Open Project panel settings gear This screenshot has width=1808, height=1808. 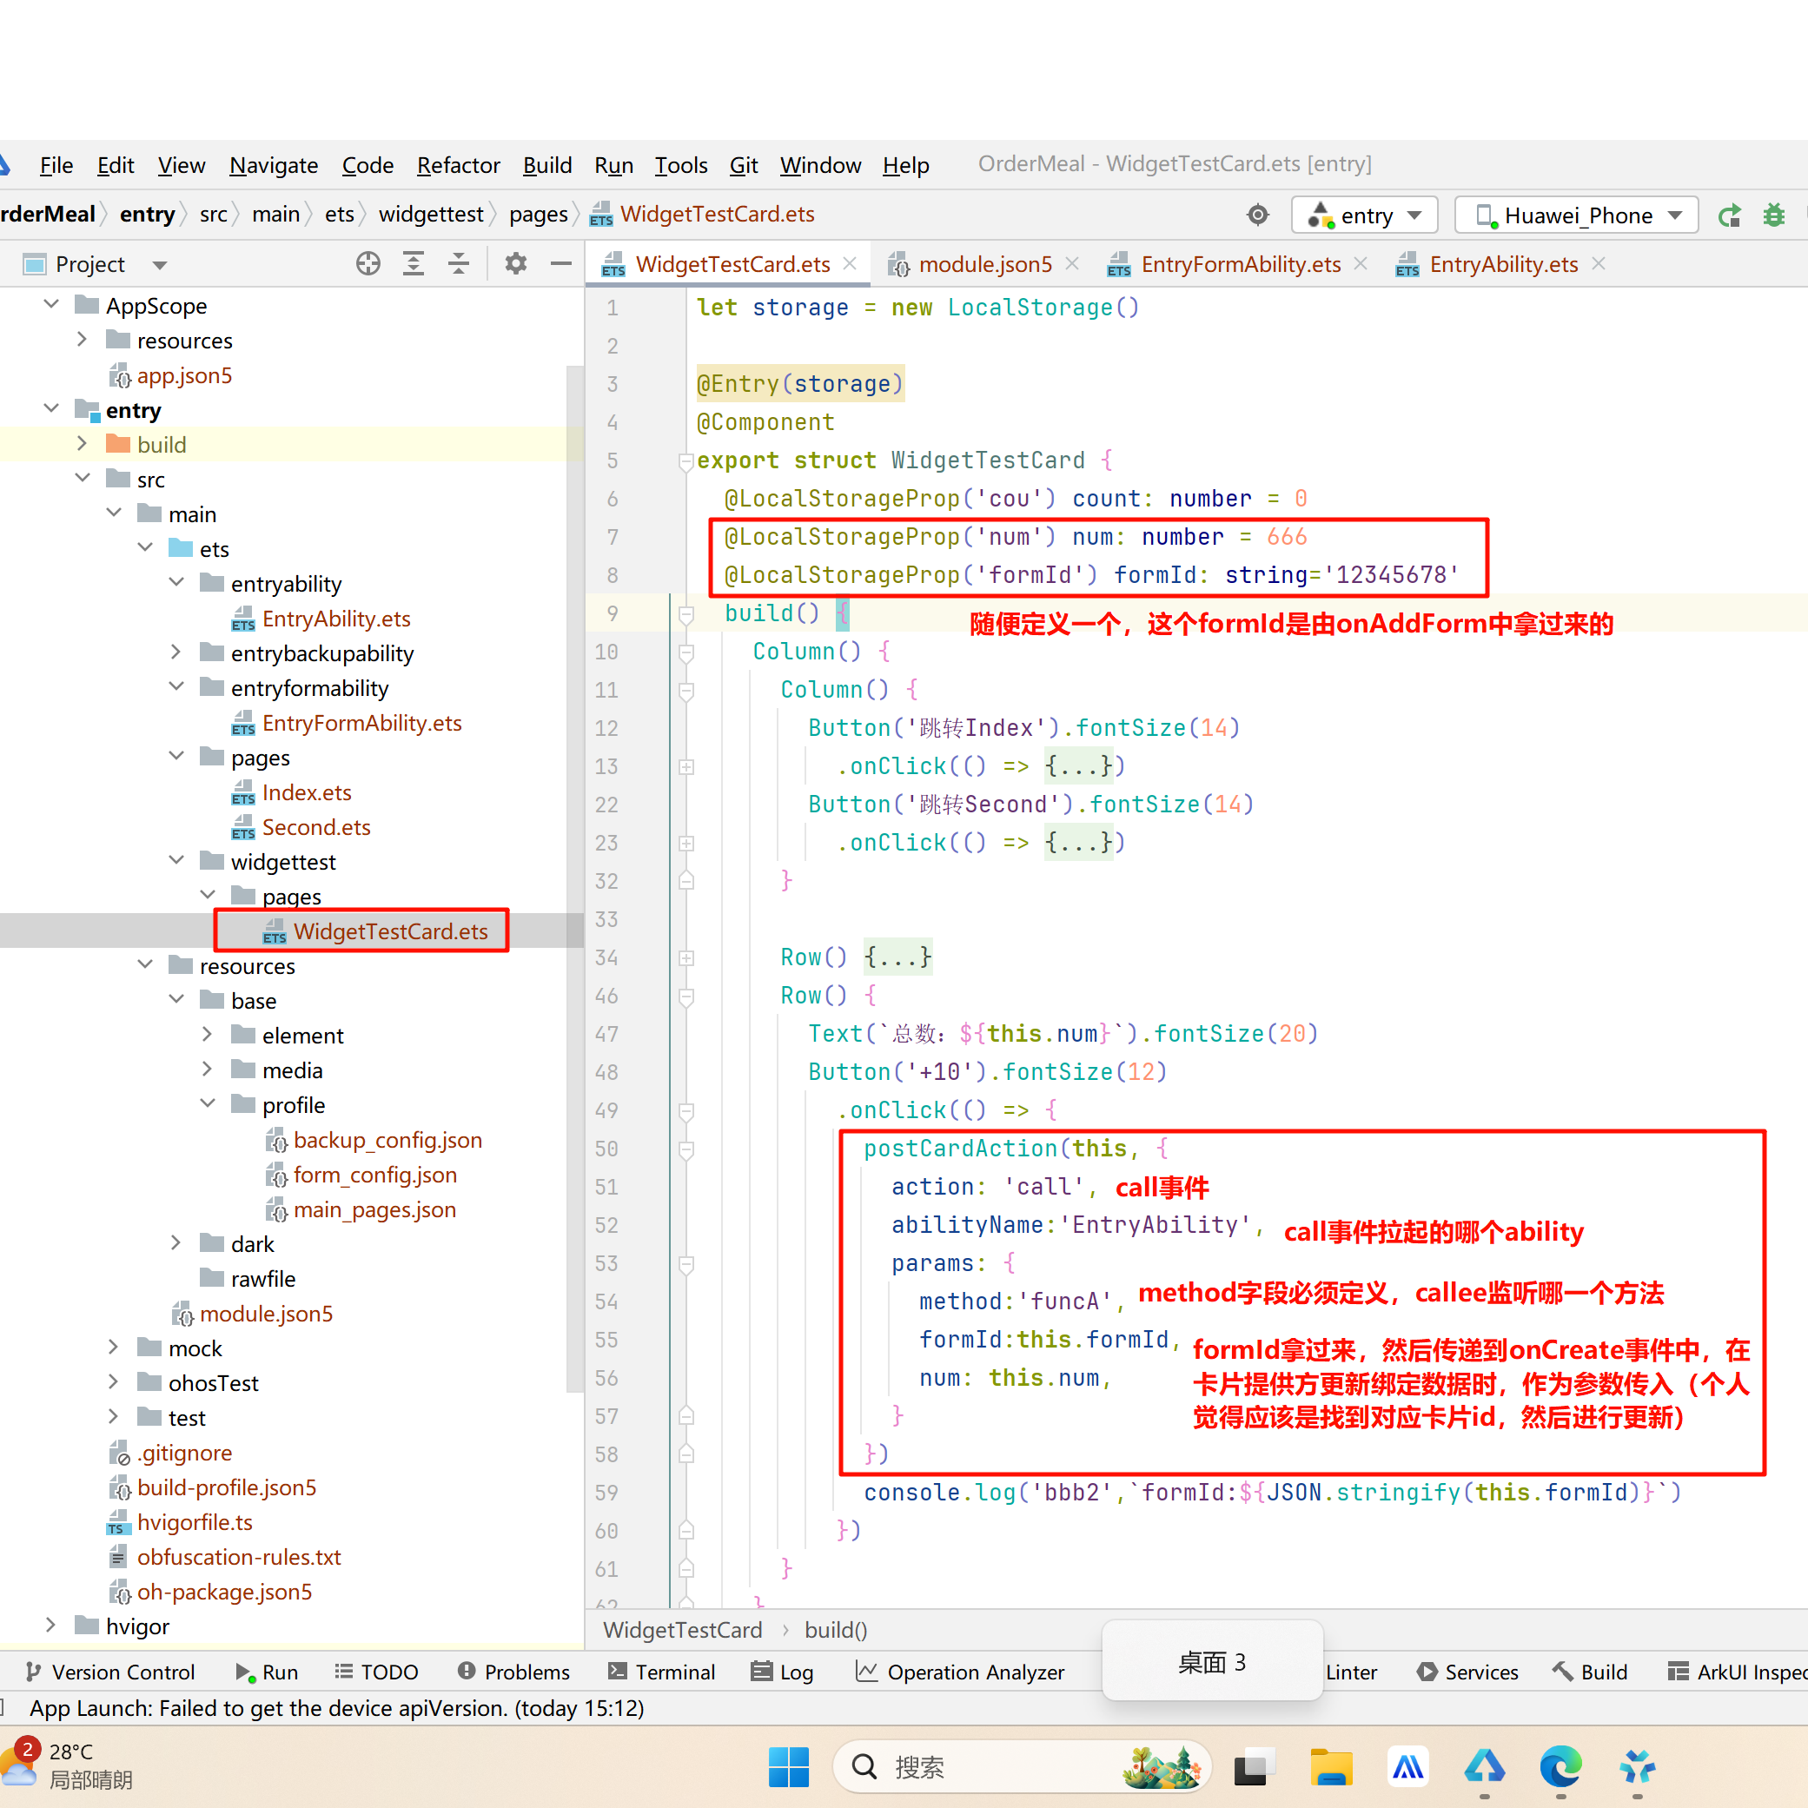(515, 264)
